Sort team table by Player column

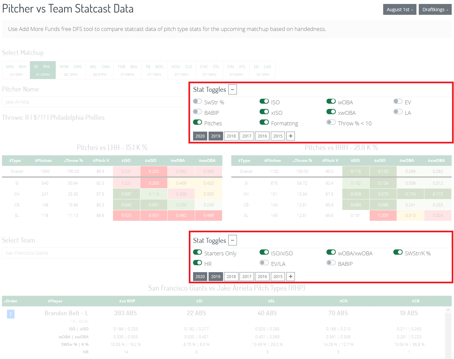coord(55,301)
